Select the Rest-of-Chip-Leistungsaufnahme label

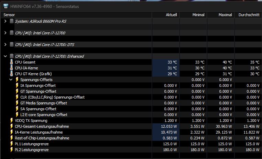pos(42,138)
